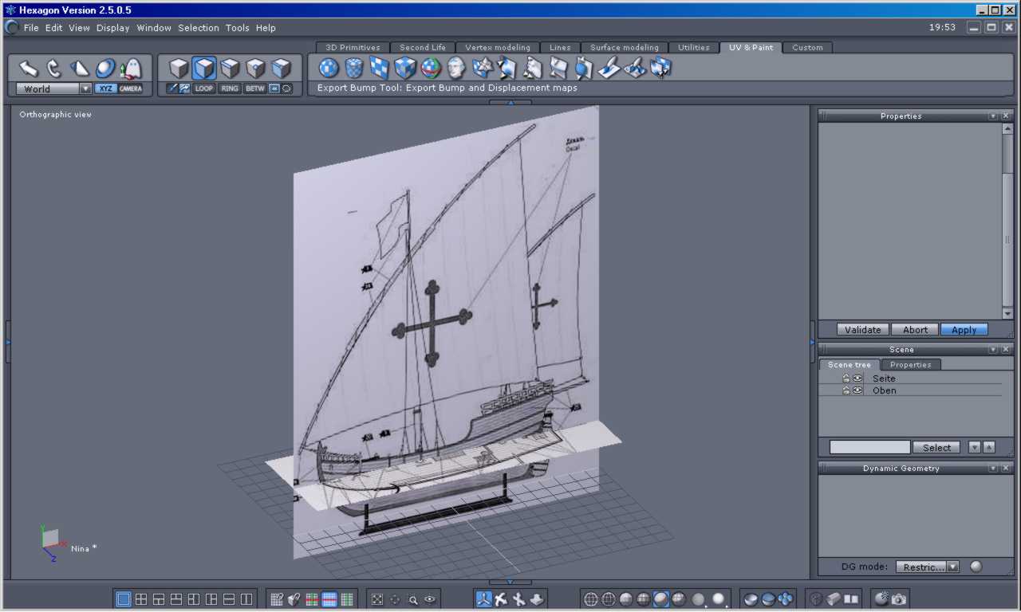This screenshot has width=1021, height=612.
Task: Click the magnifier zoom icon in bottom bar
Action: (x=413, y=599)
